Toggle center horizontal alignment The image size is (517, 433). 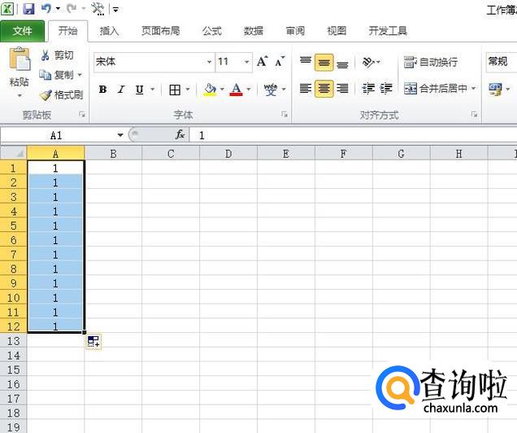(324, 89)
